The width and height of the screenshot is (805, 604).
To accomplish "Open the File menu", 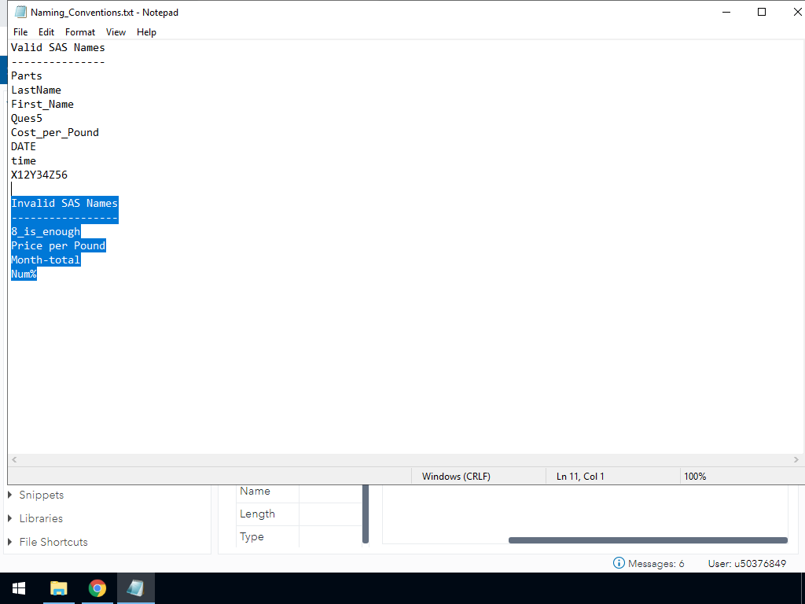I will coord(20,32).
